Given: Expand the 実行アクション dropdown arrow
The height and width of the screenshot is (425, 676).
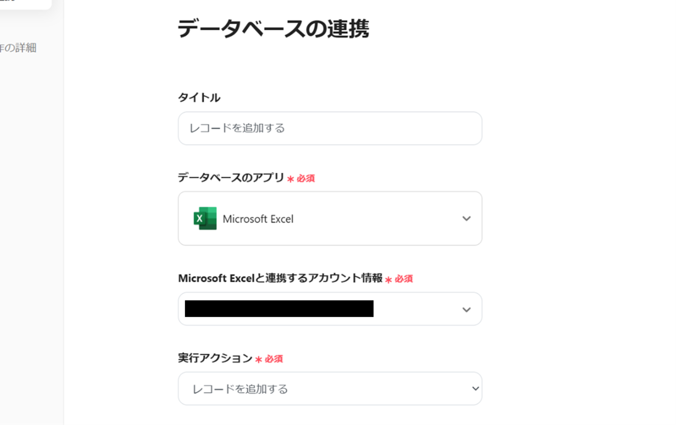Looking at the screenshot, I should coord(475,389).
